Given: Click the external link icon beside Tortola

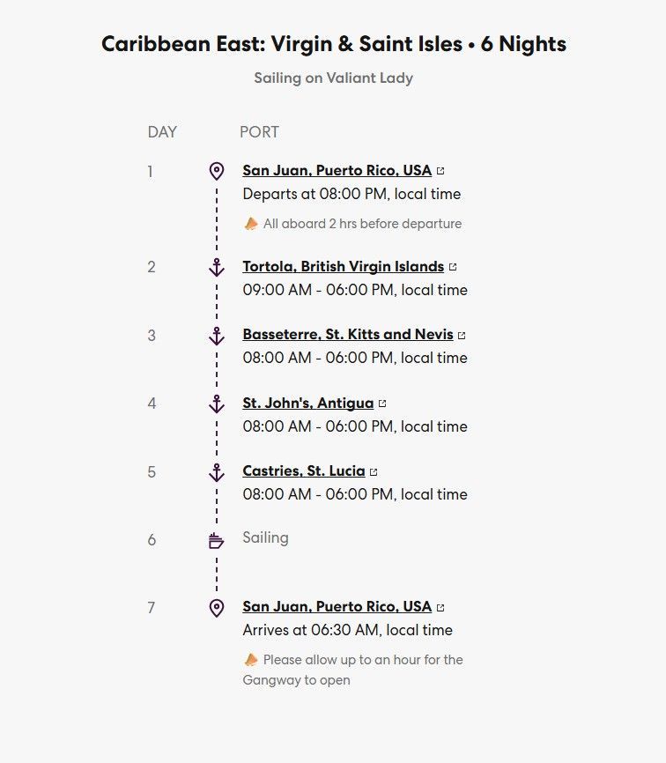Looking at the screenshot, I should pyautogui.click(x=453, y=267).
